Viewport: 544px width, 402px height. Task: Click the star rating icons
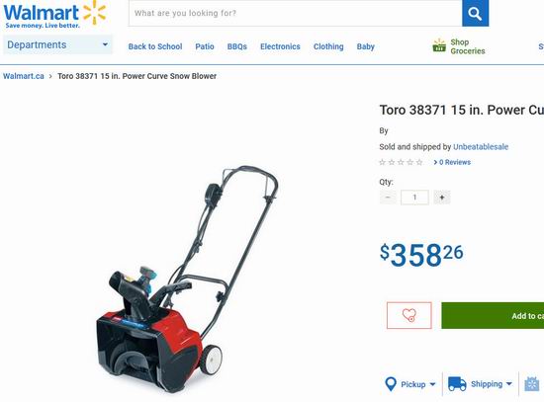[x=401, y=162]
